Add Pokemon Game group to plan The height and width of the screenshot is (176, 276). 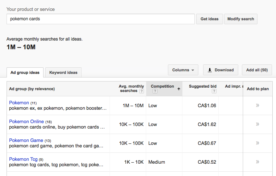pos(258,143)
